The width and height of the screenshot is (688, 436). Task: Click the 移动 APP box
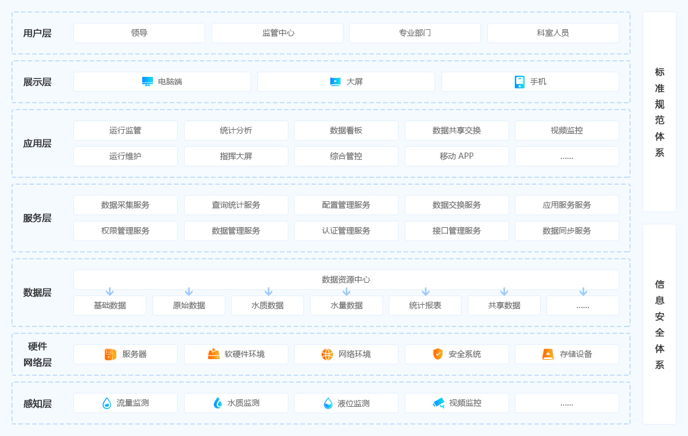point(456,156)
